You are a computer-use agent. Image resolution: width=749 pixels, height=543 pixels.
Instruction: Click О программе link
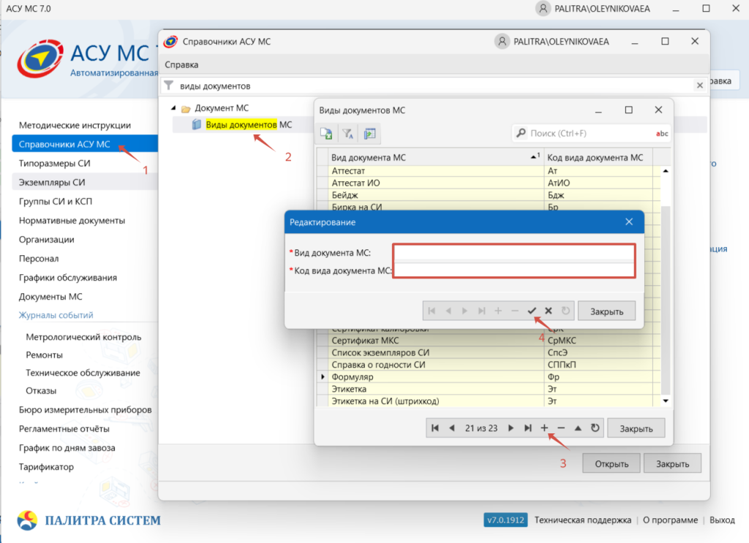coord(670,520)
